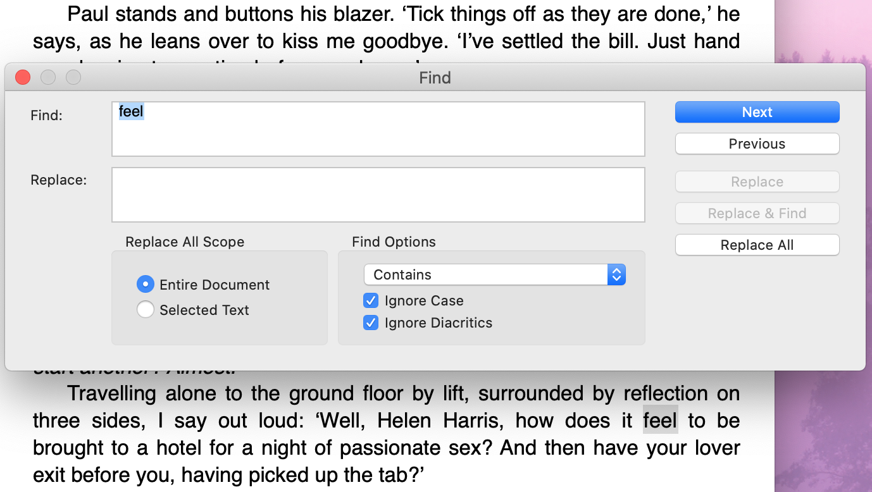This screenshot has width=872, height=492.
Task: Click the Previous button
Action: pyautogui.click(x=757, y=144)
